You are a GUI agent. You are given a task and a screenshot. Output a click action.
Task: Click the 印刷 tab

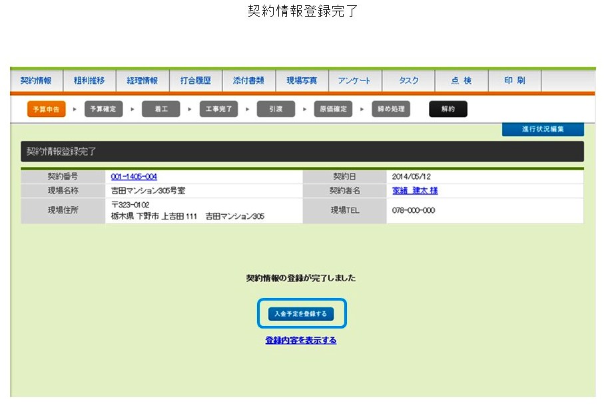tap(514, 80)
